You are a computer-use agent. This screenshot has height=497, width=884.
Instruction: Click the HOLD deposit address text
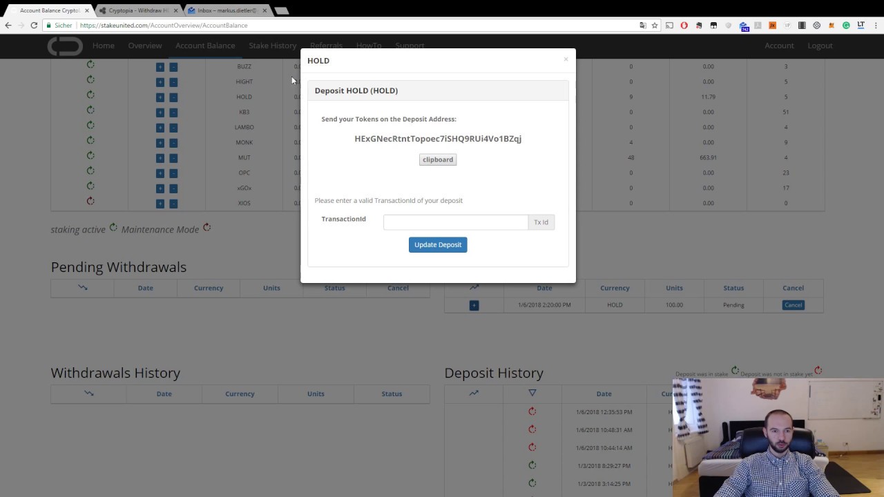tap(438, 139)
